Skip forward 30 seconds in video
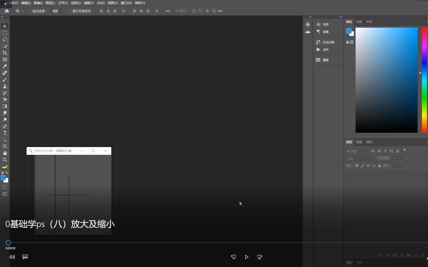428x267 pixels. 259,257
